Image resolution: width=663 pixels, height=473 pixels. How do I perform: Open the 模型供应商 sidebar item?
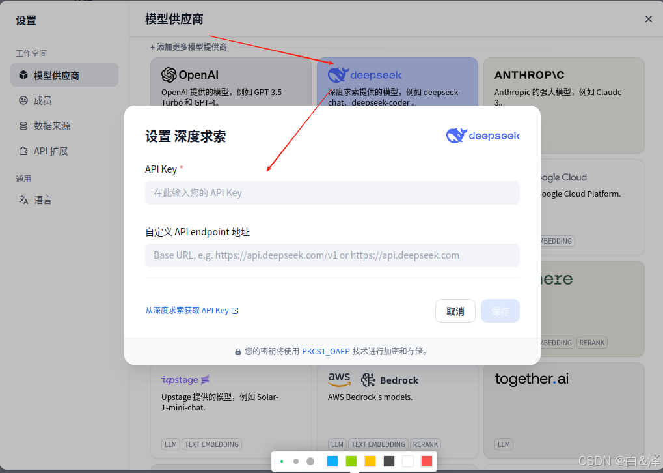click(x=64, y=75)
